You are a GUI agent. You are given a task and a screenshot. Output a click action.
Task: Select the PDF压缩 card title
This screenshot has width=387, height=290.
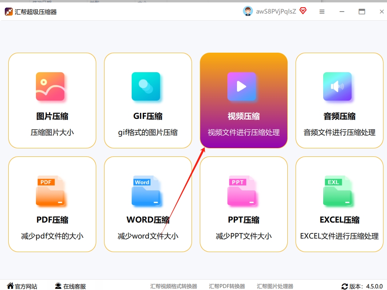point(52,220)
